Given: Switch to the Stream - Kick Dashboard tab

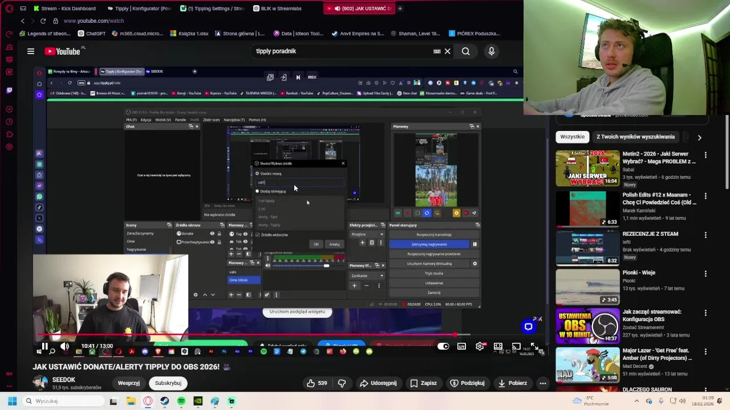Looking at the screenshot, I should click(x=64, y=9).
